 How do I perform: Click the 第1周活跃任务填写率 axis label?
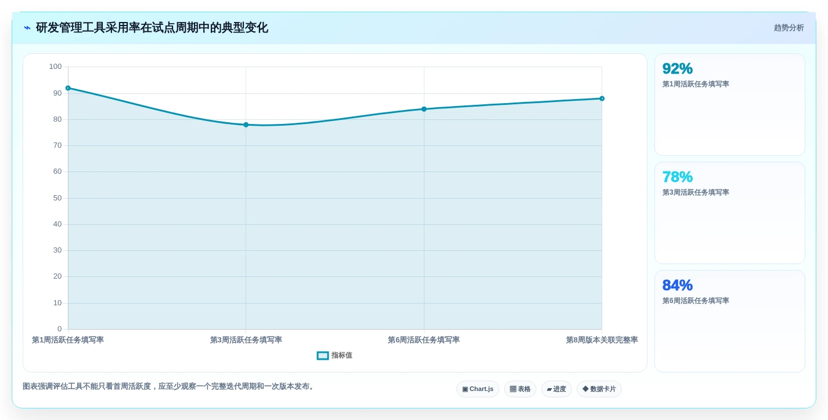[x=68, y=340]
